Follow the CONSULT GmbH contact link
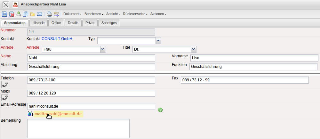Image resolution: width=320 pixels, height=139 pixels. [x=57, y=39]
